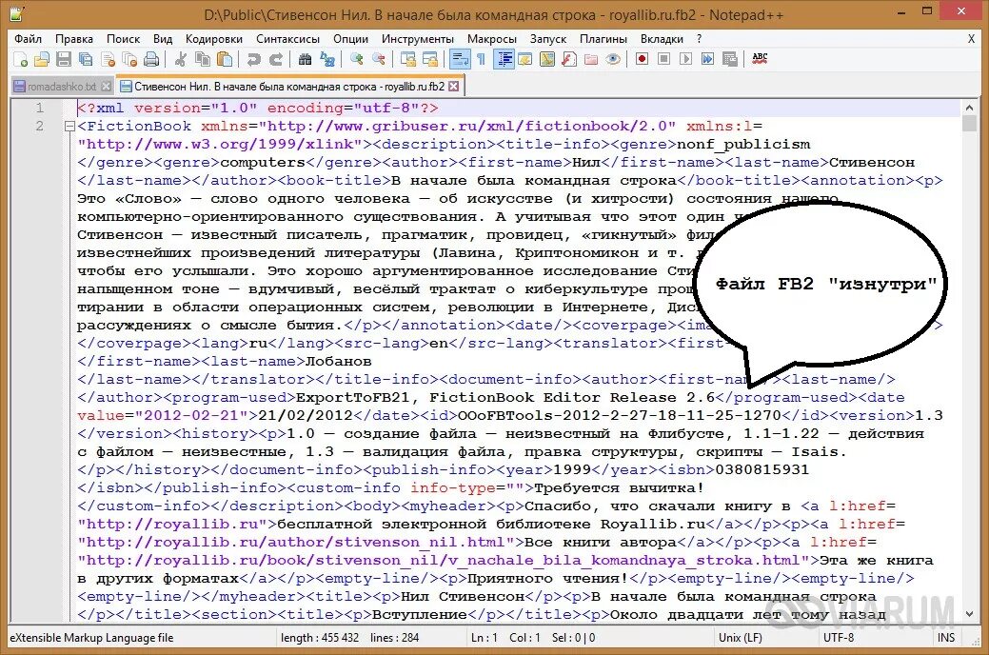
Task: Click the INS insert mode indicator
Action: click(x=946, y=637)
